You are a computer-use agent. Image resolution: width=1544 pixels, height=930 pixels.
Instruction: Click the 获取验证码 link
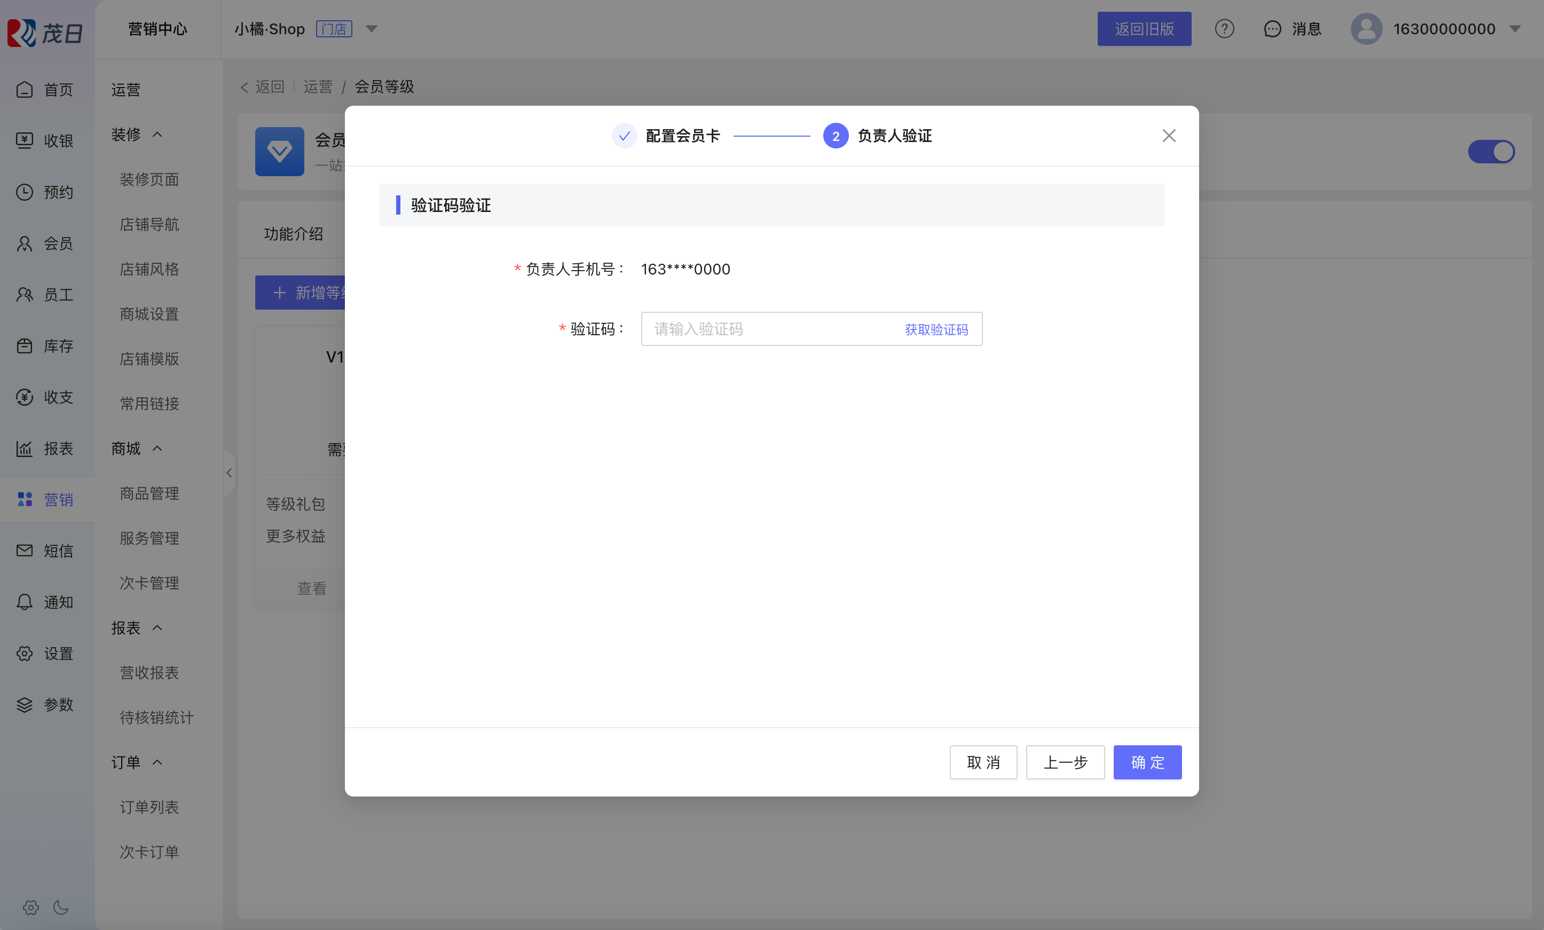(x=936, y=329)
